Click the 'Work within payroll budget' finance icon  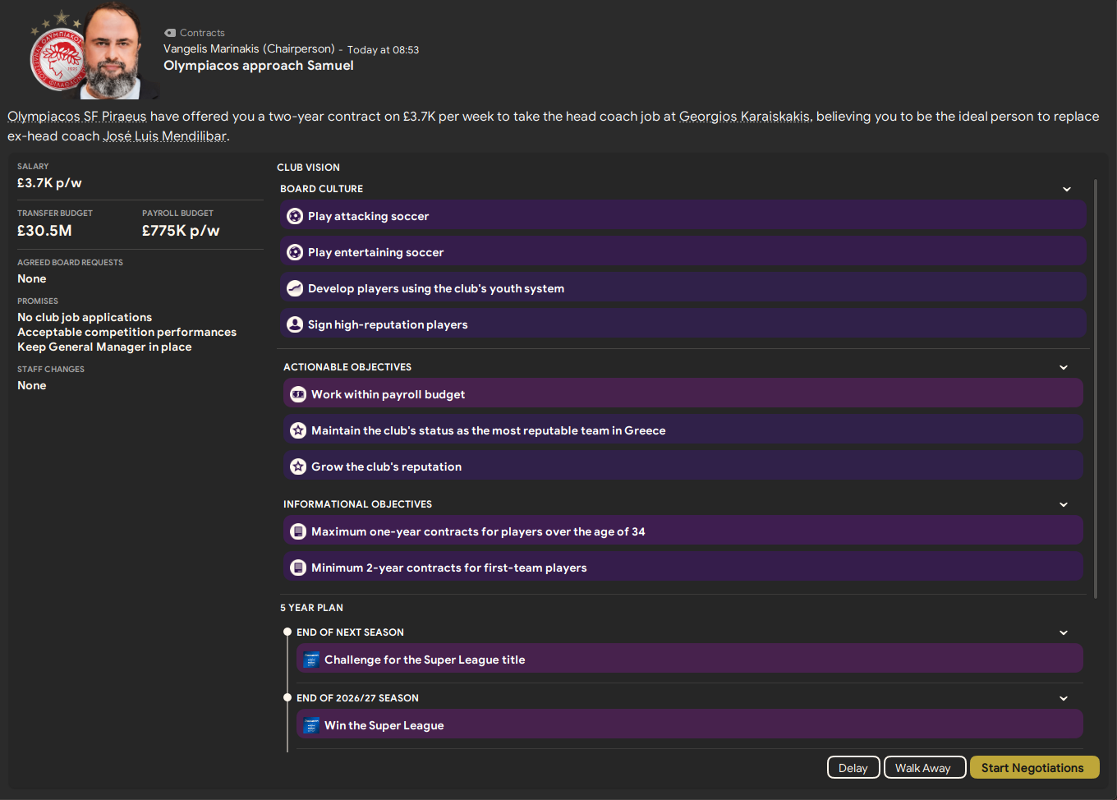pos(298,393)
